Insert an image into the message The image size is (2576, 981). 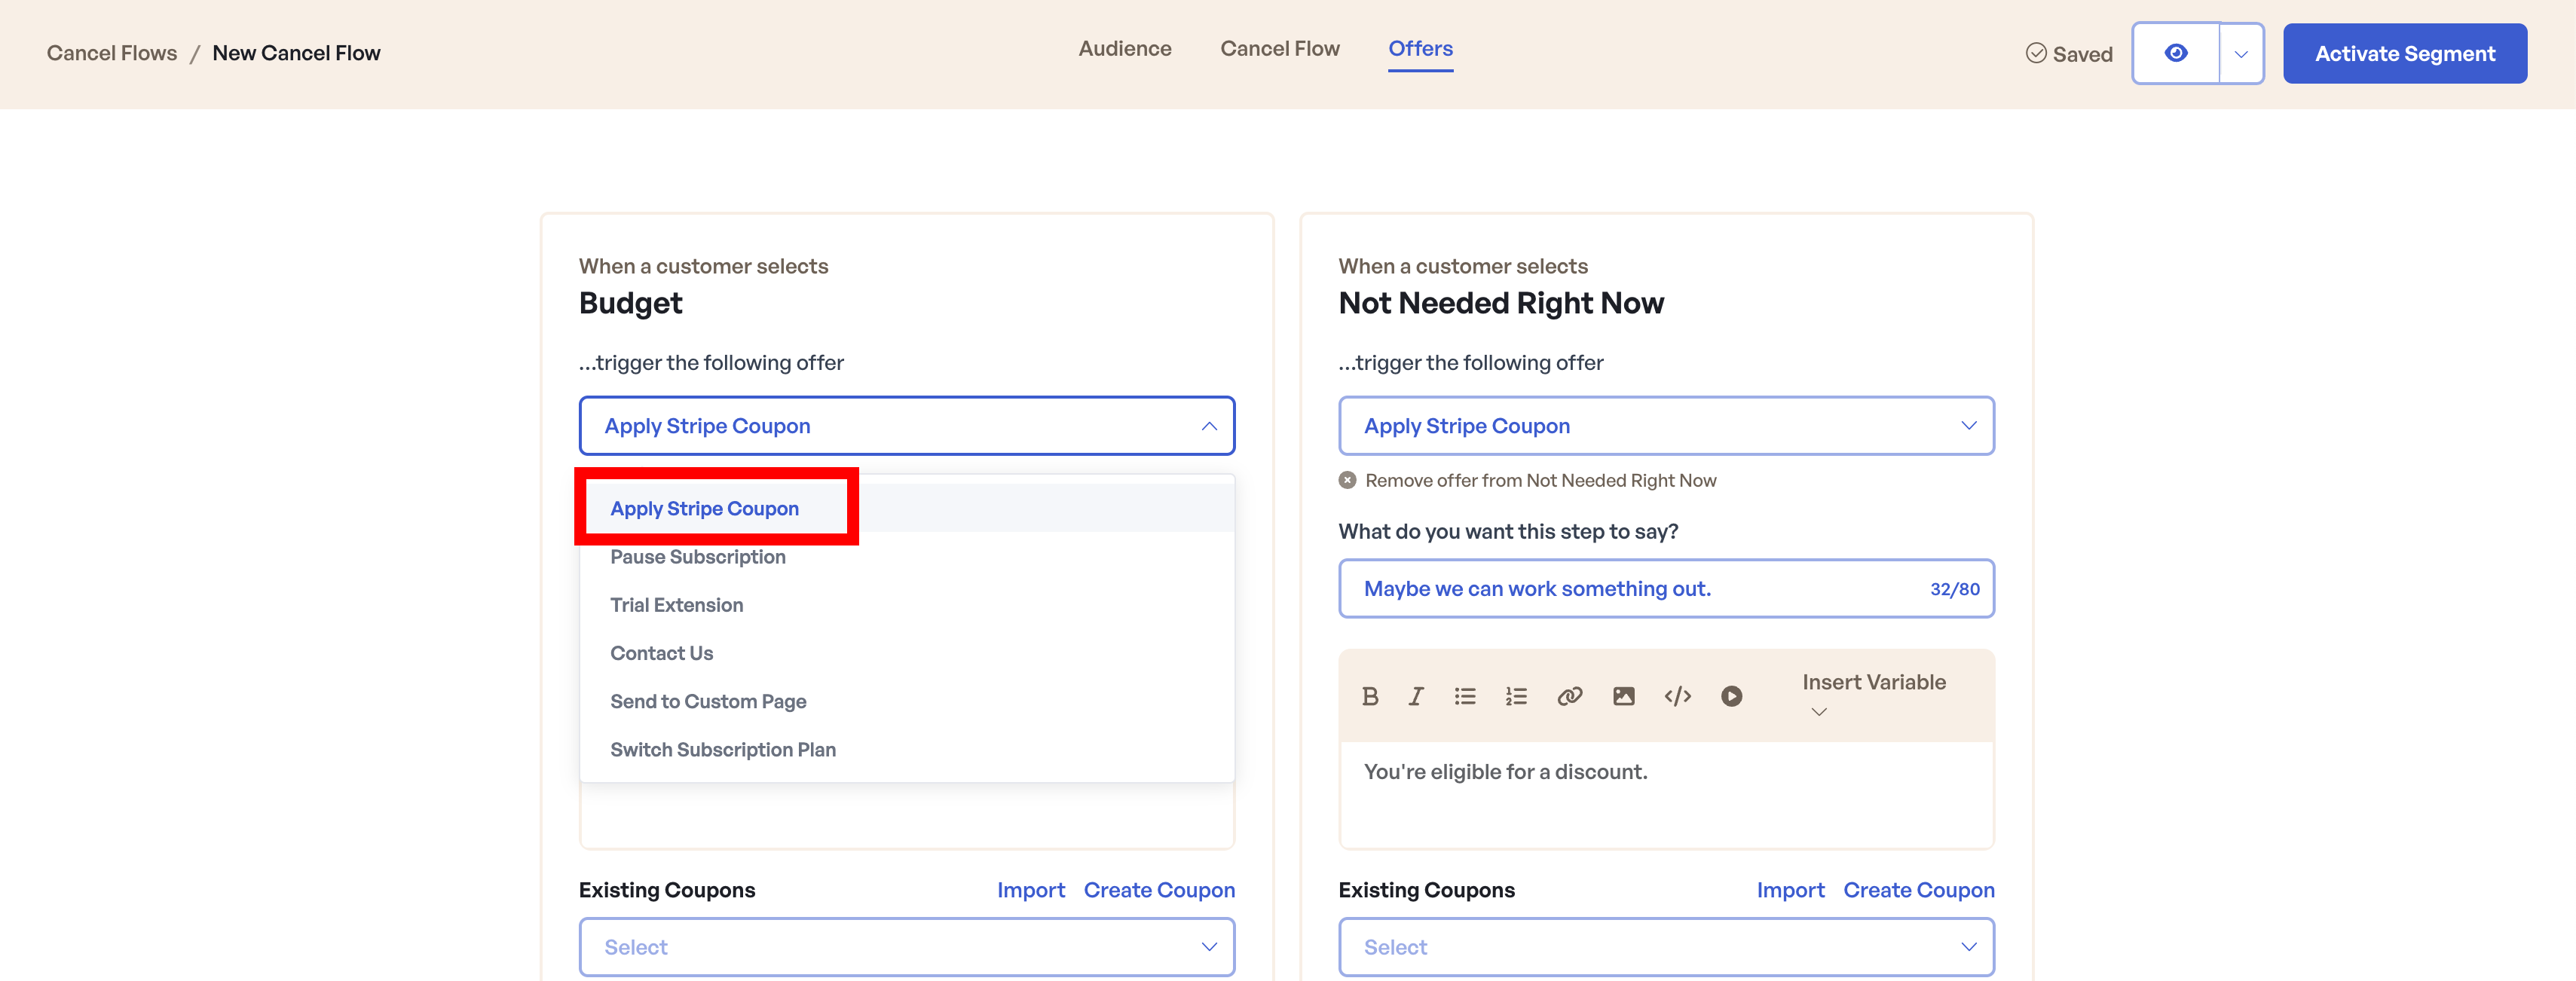[1623, 696]
